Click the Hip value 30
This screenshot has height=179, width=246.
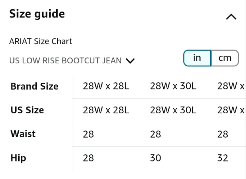[155, 158]
